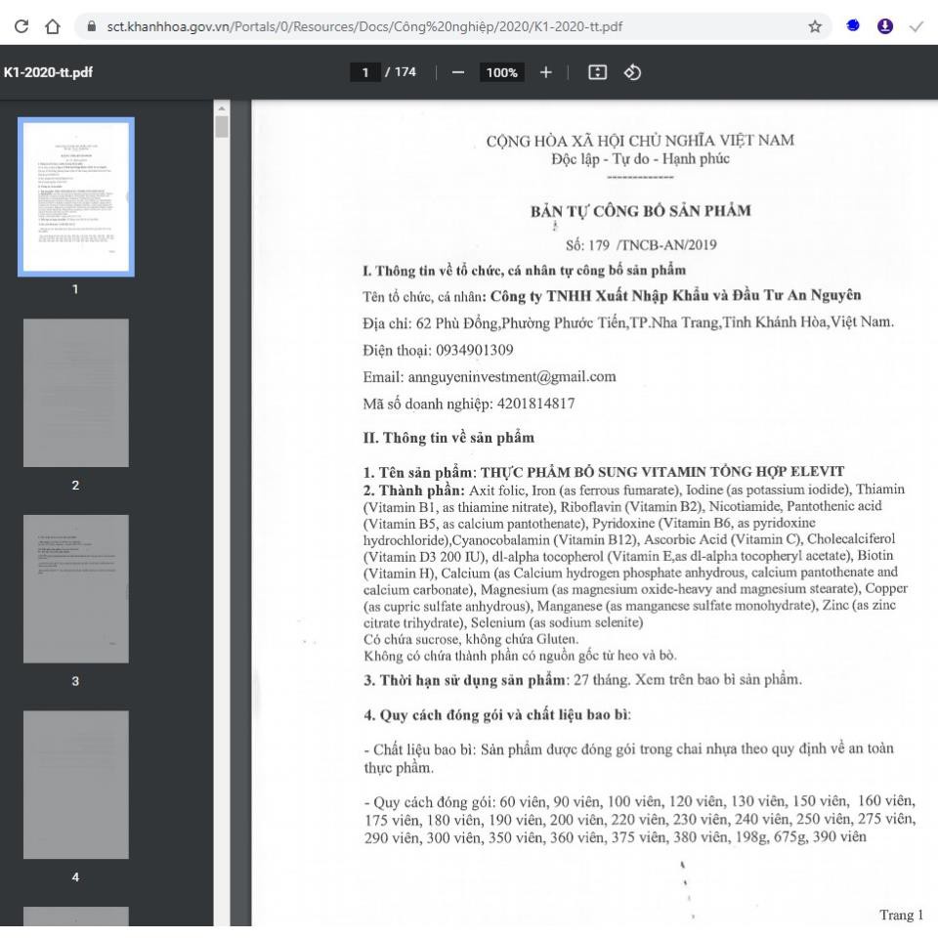This screenshot has width=938, height=938.
Task: Click the '/ 174' total pages label
Action: 401,71
